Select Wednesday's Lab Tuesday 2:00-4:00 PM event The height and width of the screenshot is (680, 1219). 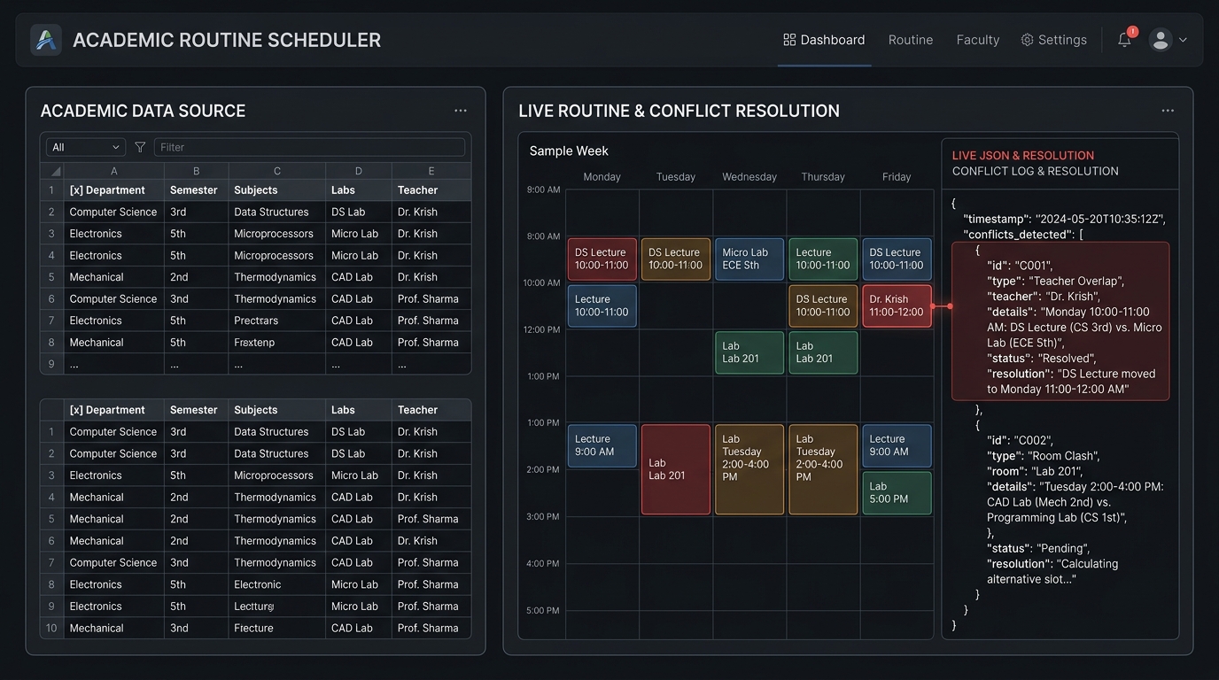pyautogui.click(x=749, y=469)
